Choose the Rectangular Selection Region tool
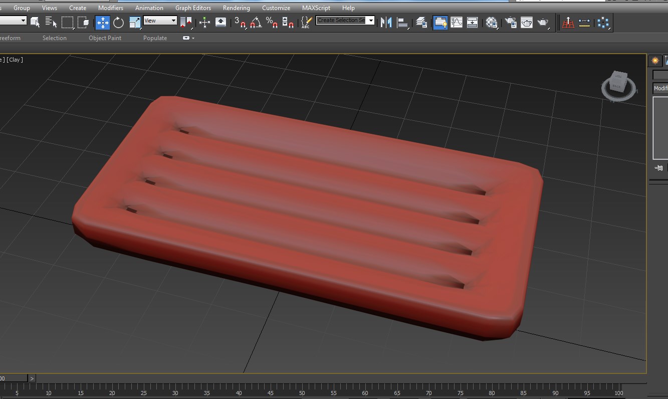This screenshot has height=399, width=668. (x=68, y=23)
